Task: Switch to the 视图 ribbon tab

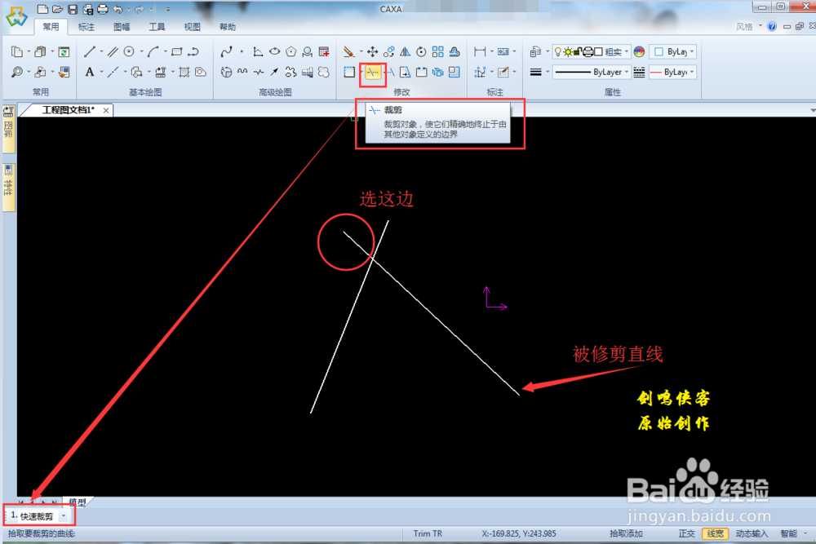Action: (192, 27)
